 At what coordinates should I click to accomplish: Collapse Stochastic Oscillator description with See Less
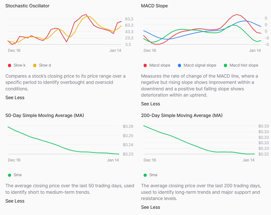pyautogui.click(x=15, y=98)
